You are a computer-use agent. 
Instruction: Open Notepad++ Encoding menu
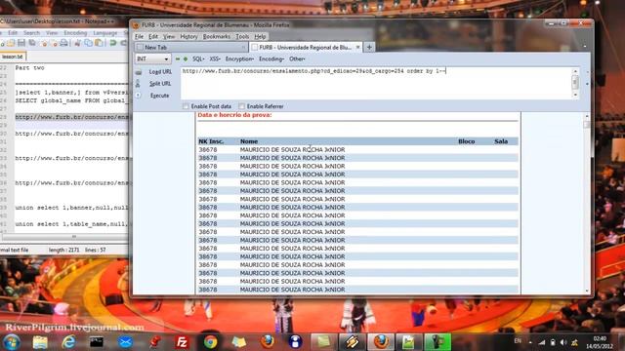click(x=75, y=32)
